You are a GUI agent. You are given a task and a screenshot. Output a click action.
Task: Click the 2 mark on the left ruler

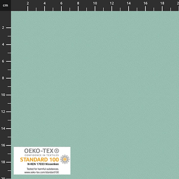click(4, 28)
